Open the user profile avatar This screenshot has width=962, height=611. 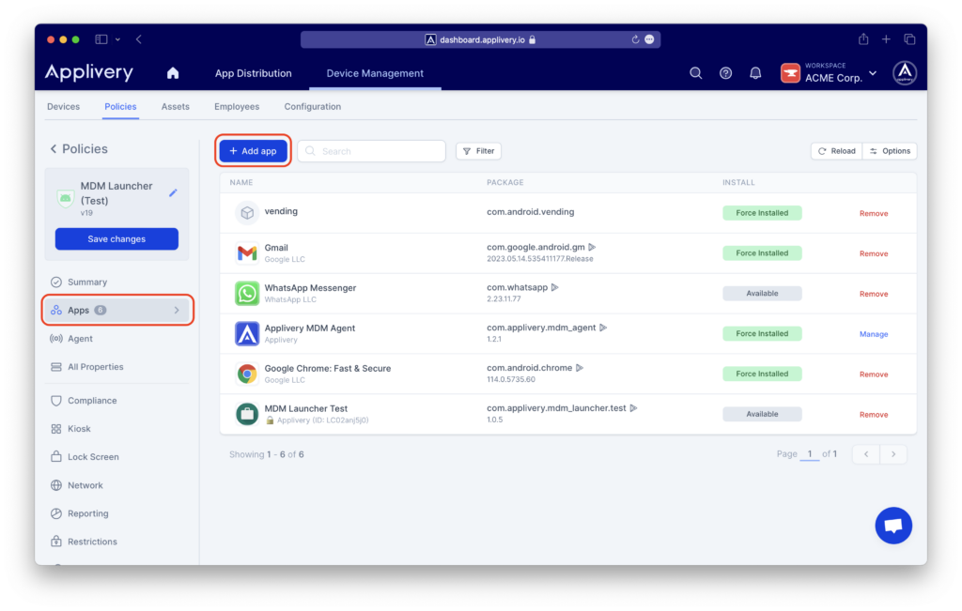pyautogui.click(x=905, y=73)
